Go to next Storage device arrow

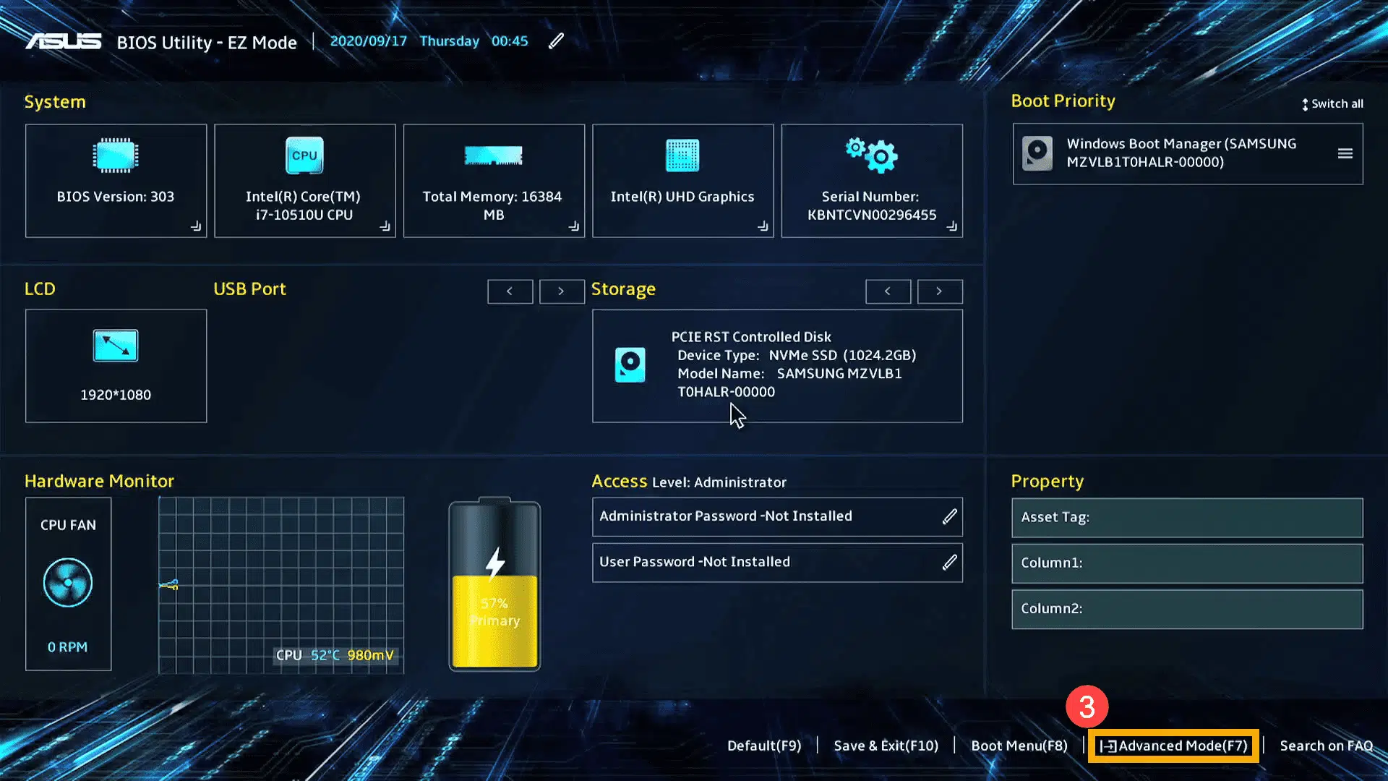point(939,291)
